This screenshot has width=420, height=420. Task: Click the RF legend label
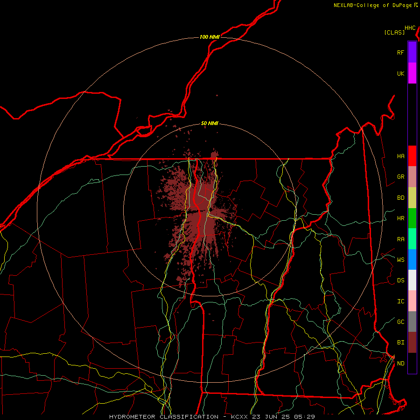[400, 52]
